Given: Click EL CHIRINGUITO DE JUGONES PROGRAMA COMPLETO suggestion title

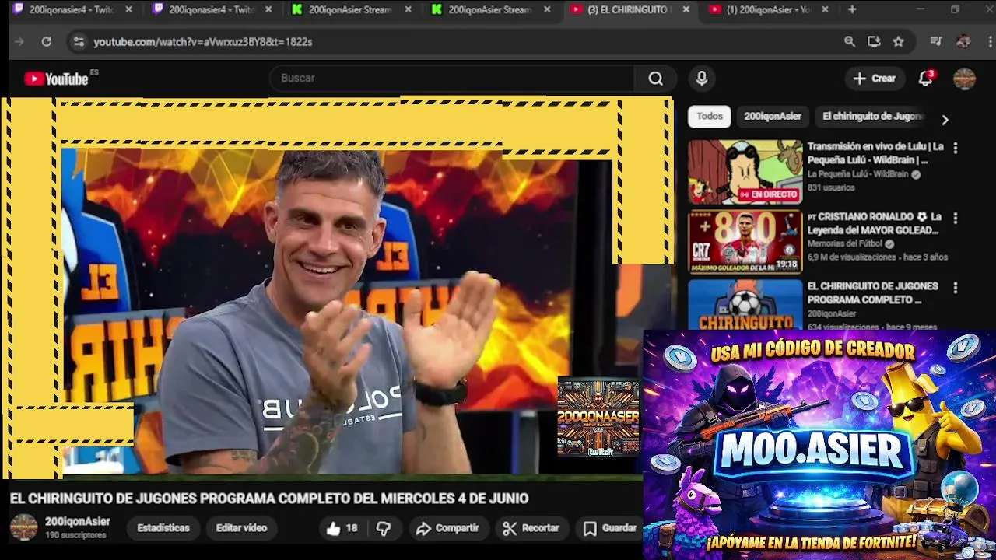Looking at the screenshot, I should (872, 292).
